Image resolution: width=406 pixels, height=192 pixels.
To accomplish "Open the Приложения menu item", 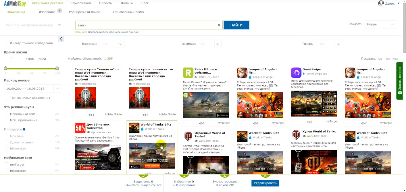I will pyautogui.click(x=81, y=3).
